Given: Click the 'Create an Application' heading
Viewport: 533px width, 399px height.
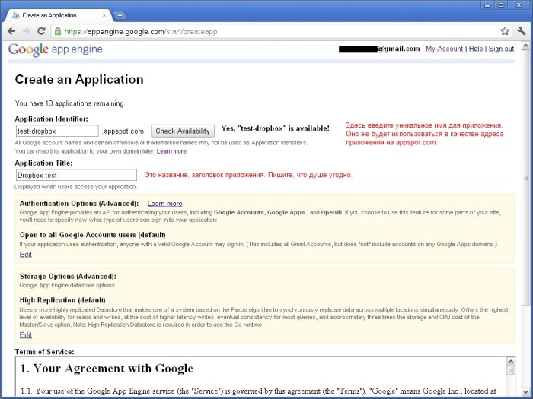Looking at the screenshot, I should [79, 79].
